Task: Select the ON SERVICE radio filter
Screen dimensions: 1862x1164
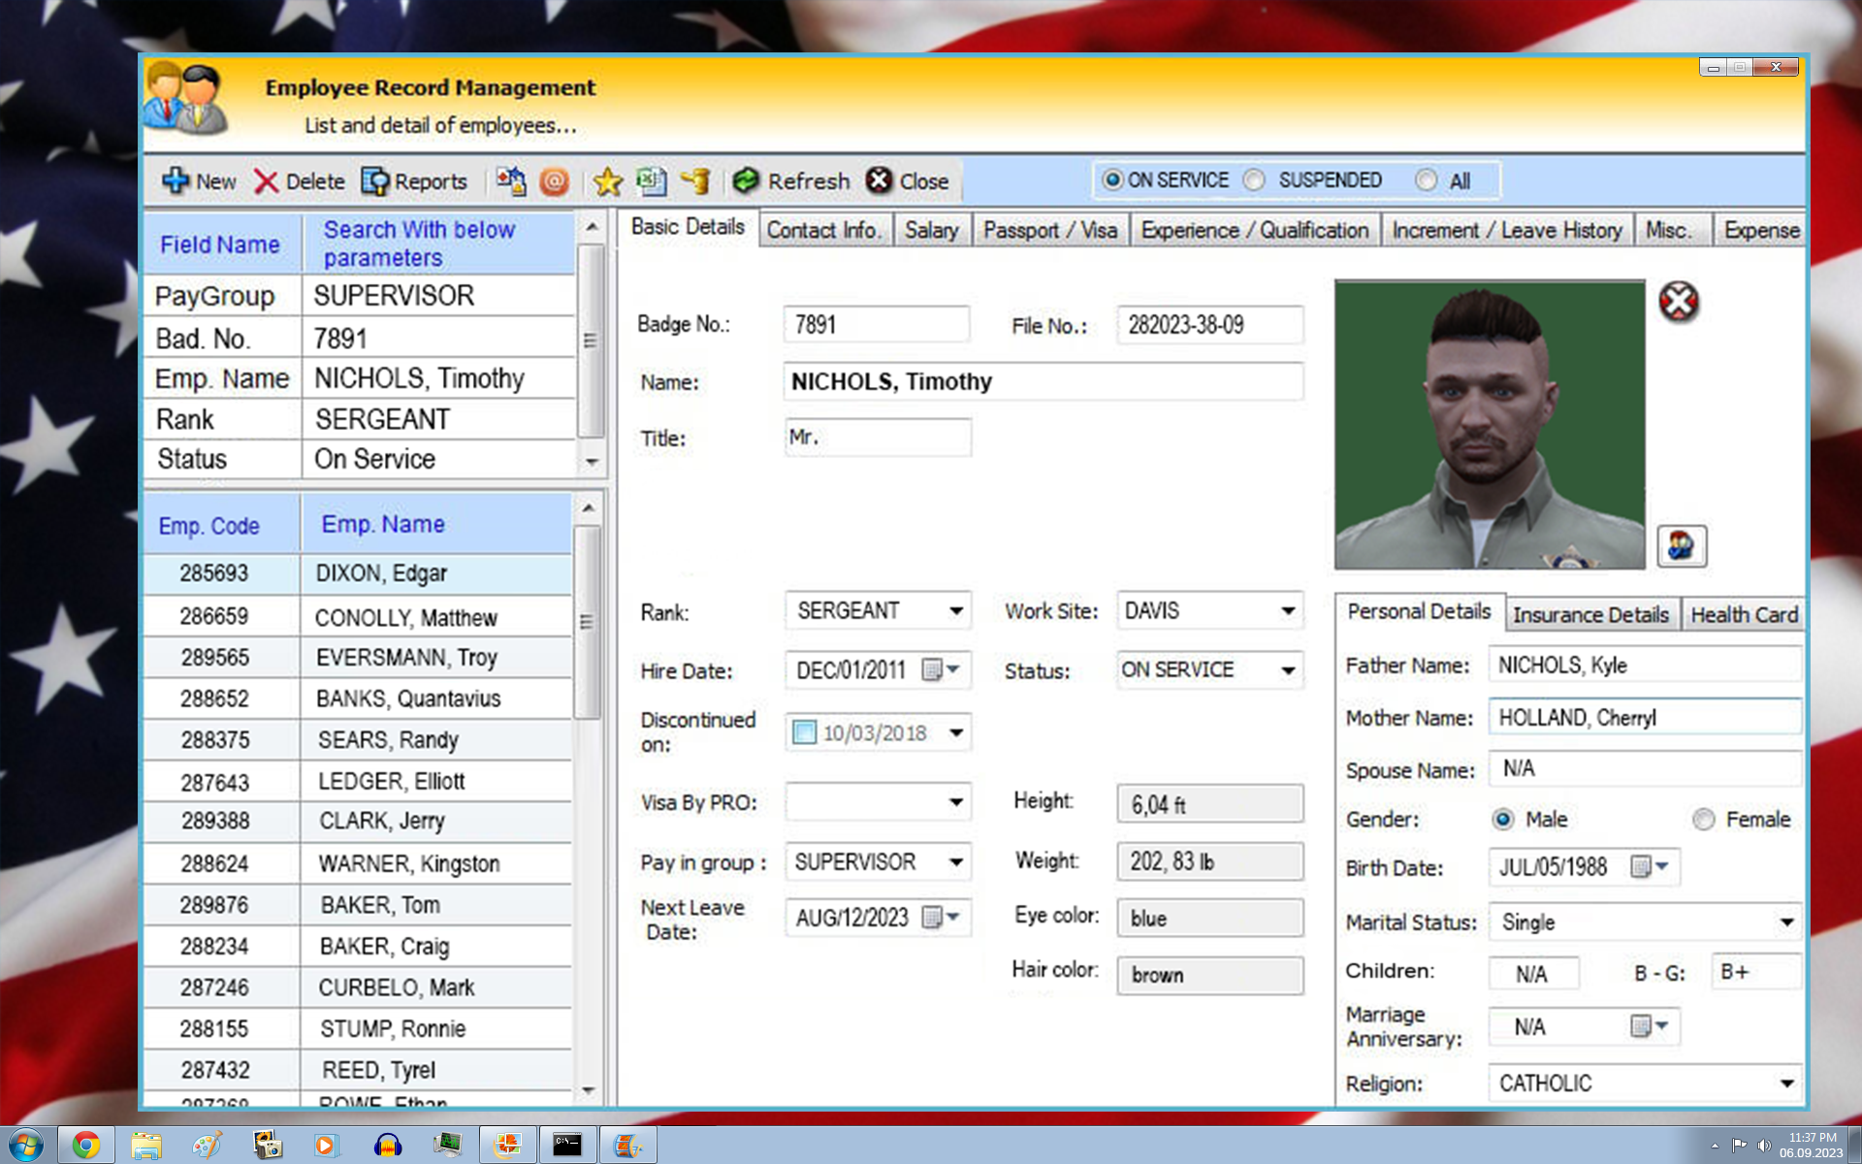Action: [1113, 180]
